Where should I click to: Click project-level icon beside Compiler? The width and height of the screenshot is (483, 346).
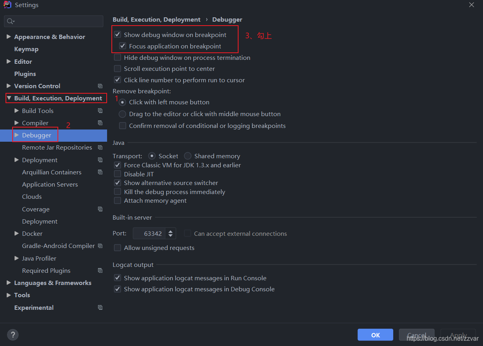(100, 123)
